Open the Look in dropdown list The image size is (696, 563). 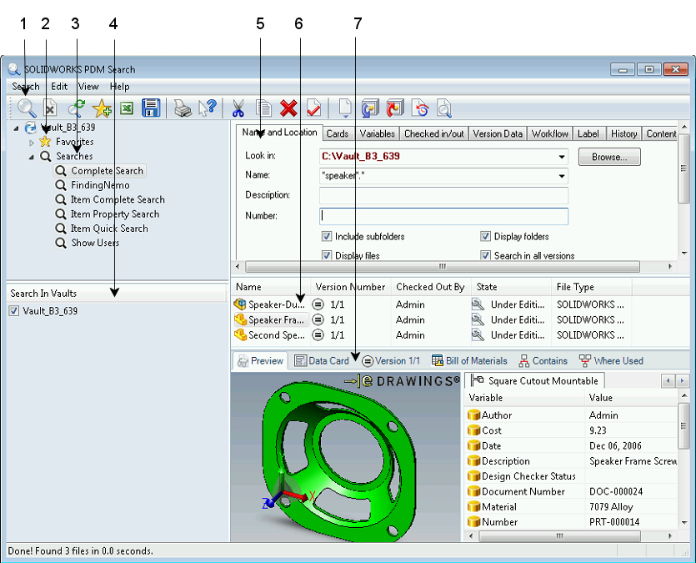562,156
